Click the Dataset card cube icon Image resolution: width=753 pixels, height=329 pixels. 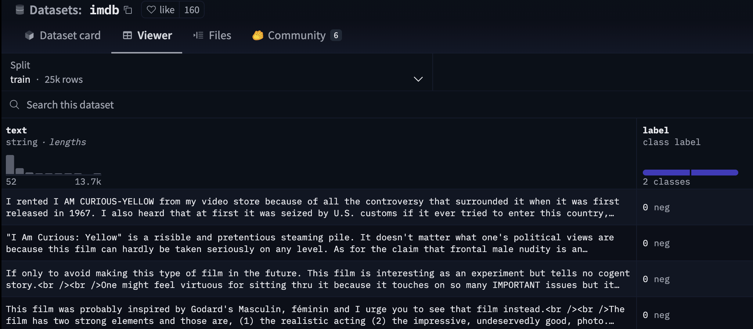(x=29, y=36)
